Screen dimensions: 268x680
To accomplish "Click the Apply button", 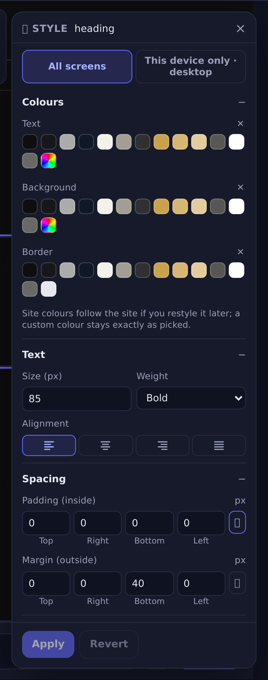I will tap(48, 644).
